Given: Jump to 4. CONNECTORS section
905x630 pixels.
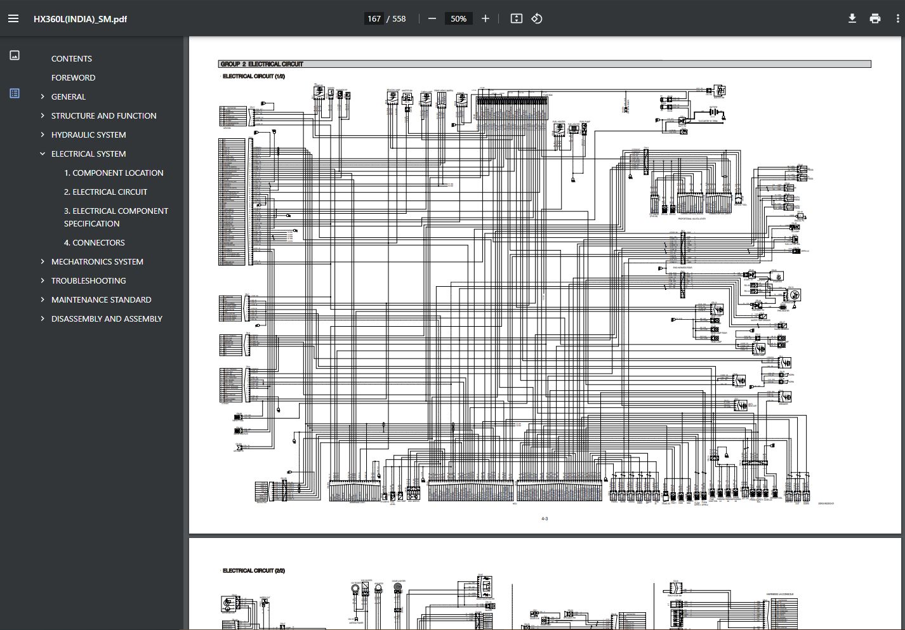Looking at the screenshot, I should coord(95,242).
